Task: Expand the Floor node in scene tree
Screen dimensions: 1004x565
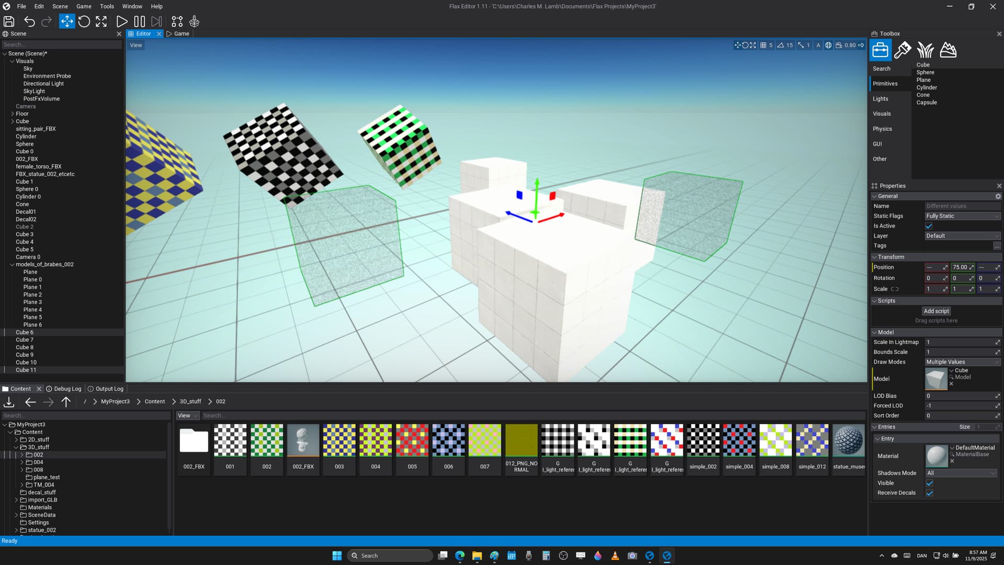Action: click(x=13, y=114)
